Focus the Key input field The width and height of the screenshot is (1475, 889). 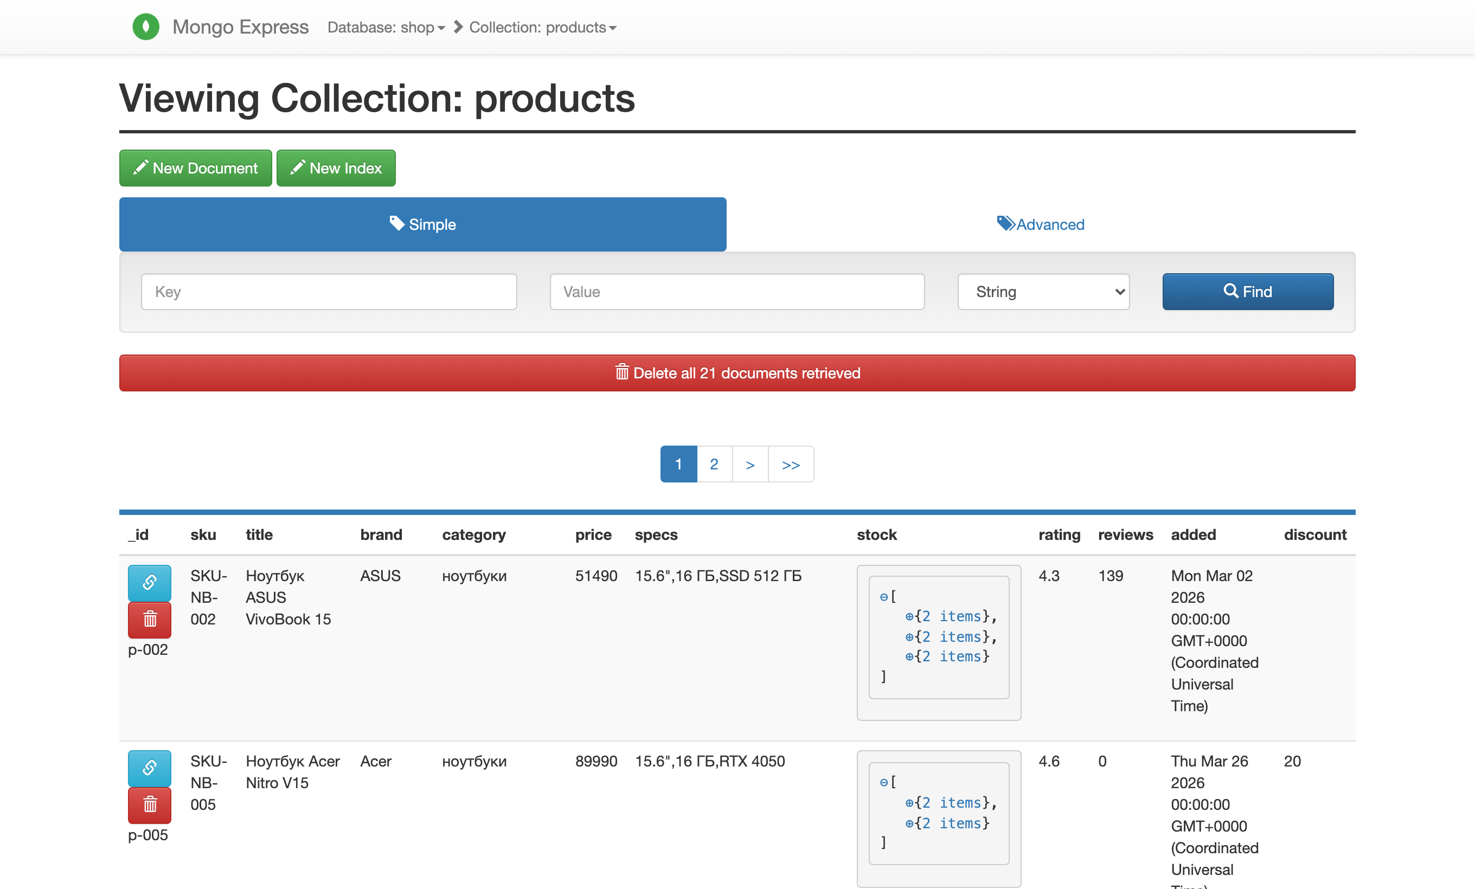pos(329,292)
